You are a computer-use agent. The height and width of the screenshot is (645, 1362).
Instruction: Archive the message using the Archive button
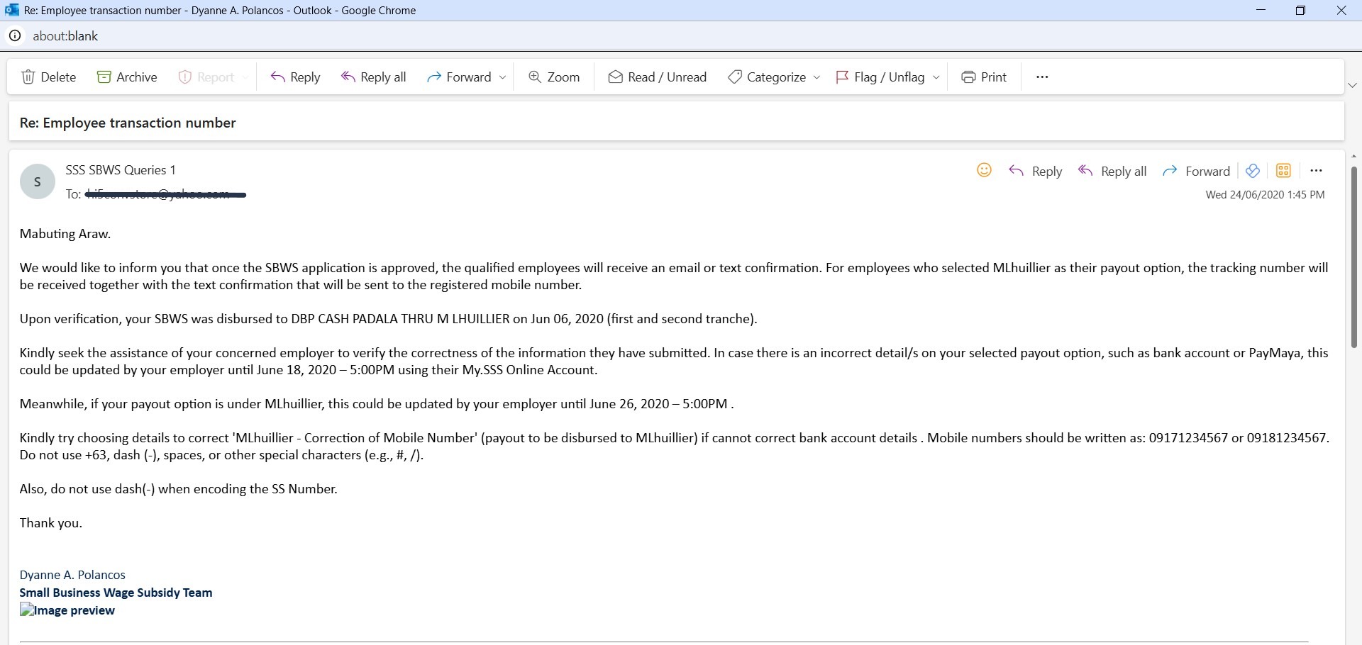[127, 77]
